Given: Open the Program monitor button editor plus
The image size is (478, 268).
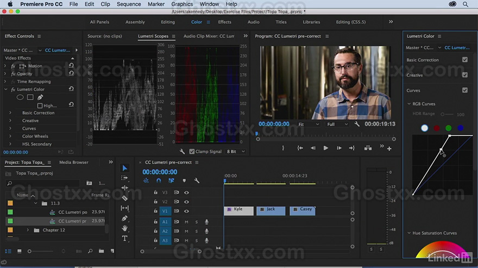Looking at the screenshot, I should 389,149.
